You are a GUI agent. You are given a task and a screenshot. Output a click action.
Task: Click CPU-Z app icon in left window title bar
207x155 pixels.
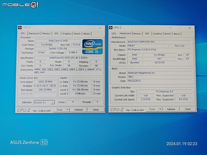pos(20,28)
